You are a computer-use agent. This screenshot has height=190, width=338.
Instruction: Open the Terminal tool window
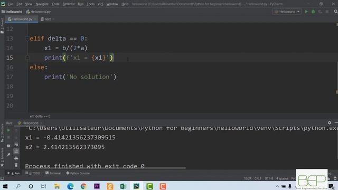pos(53,173)
